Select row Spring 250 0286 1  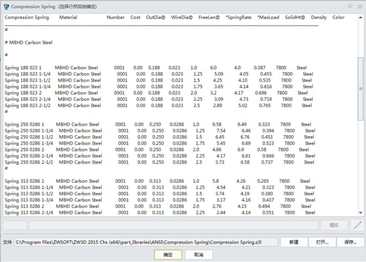tap(158, 124)
